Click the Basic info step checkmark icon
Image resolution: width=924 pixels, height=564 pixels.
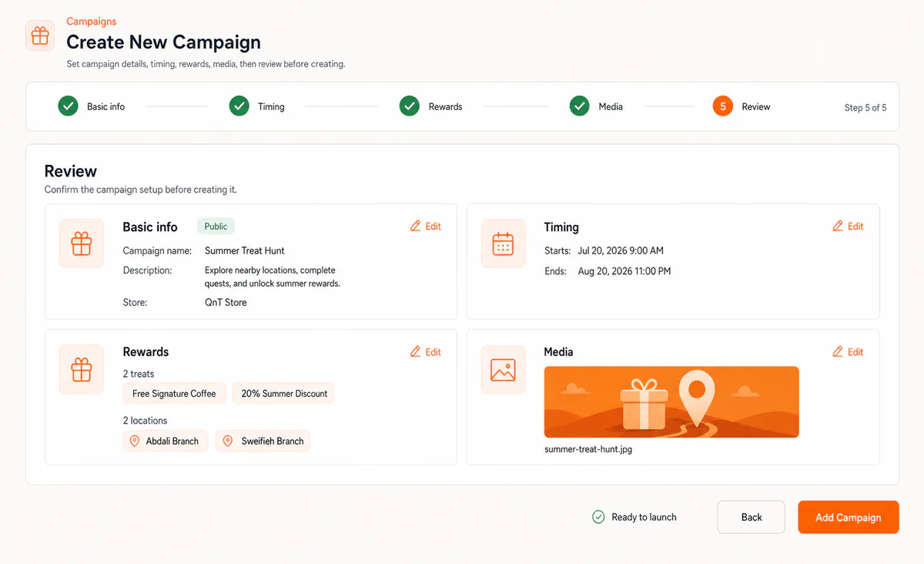coord(68,106)
